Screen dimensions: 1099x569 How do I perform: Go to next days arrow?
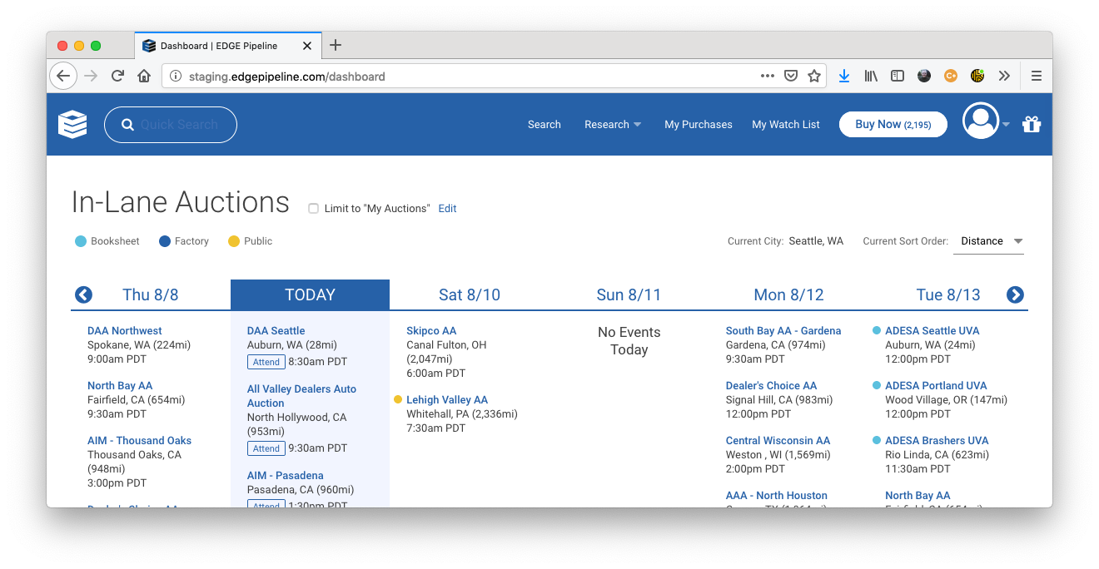1015,294
